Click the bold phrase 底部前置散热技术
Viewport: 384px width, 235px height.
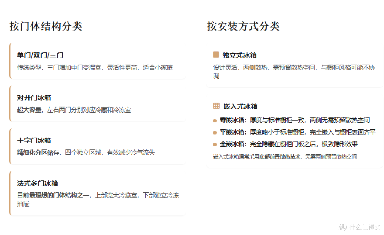click(x=280, y=157)
